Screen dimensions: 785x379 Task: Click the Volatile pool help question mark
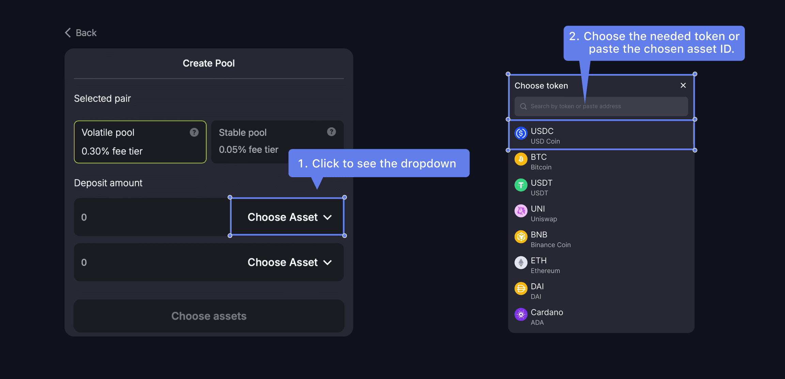[194, 132]
